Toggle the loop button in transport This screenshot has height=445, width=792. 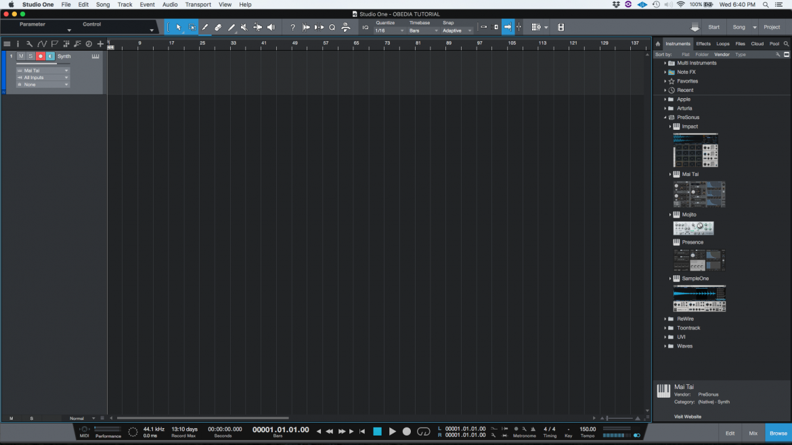tap(423, 431)
